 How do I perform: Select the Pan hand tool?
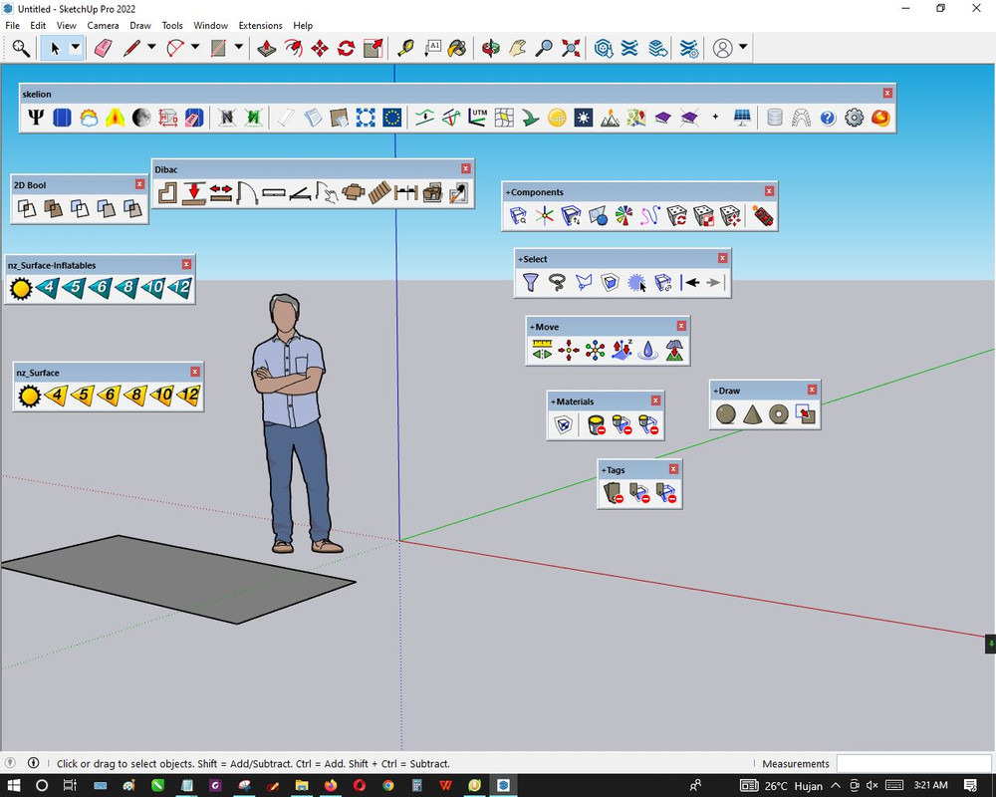click(517, 48)
